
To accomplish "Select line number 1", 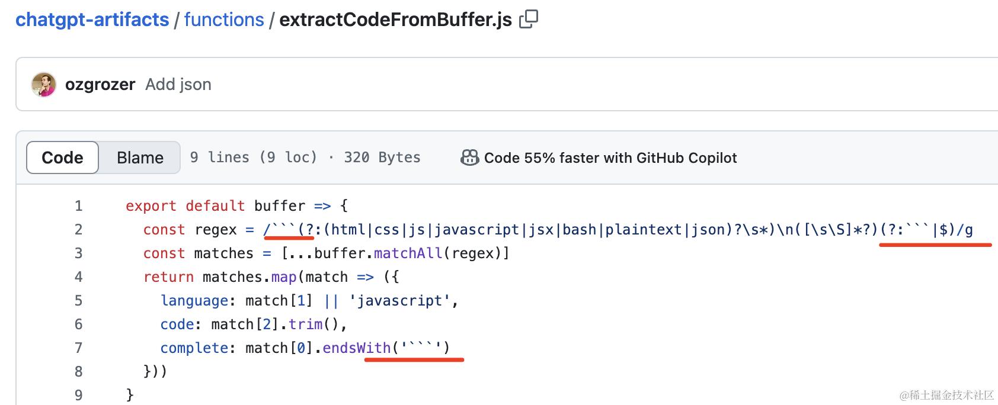I will click(x=78, y=206).
